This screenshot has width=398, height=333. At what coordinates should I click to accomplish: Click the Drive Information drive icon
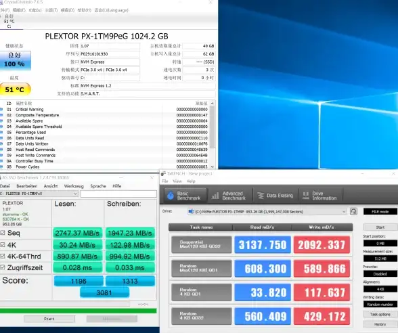pos(306,195)
